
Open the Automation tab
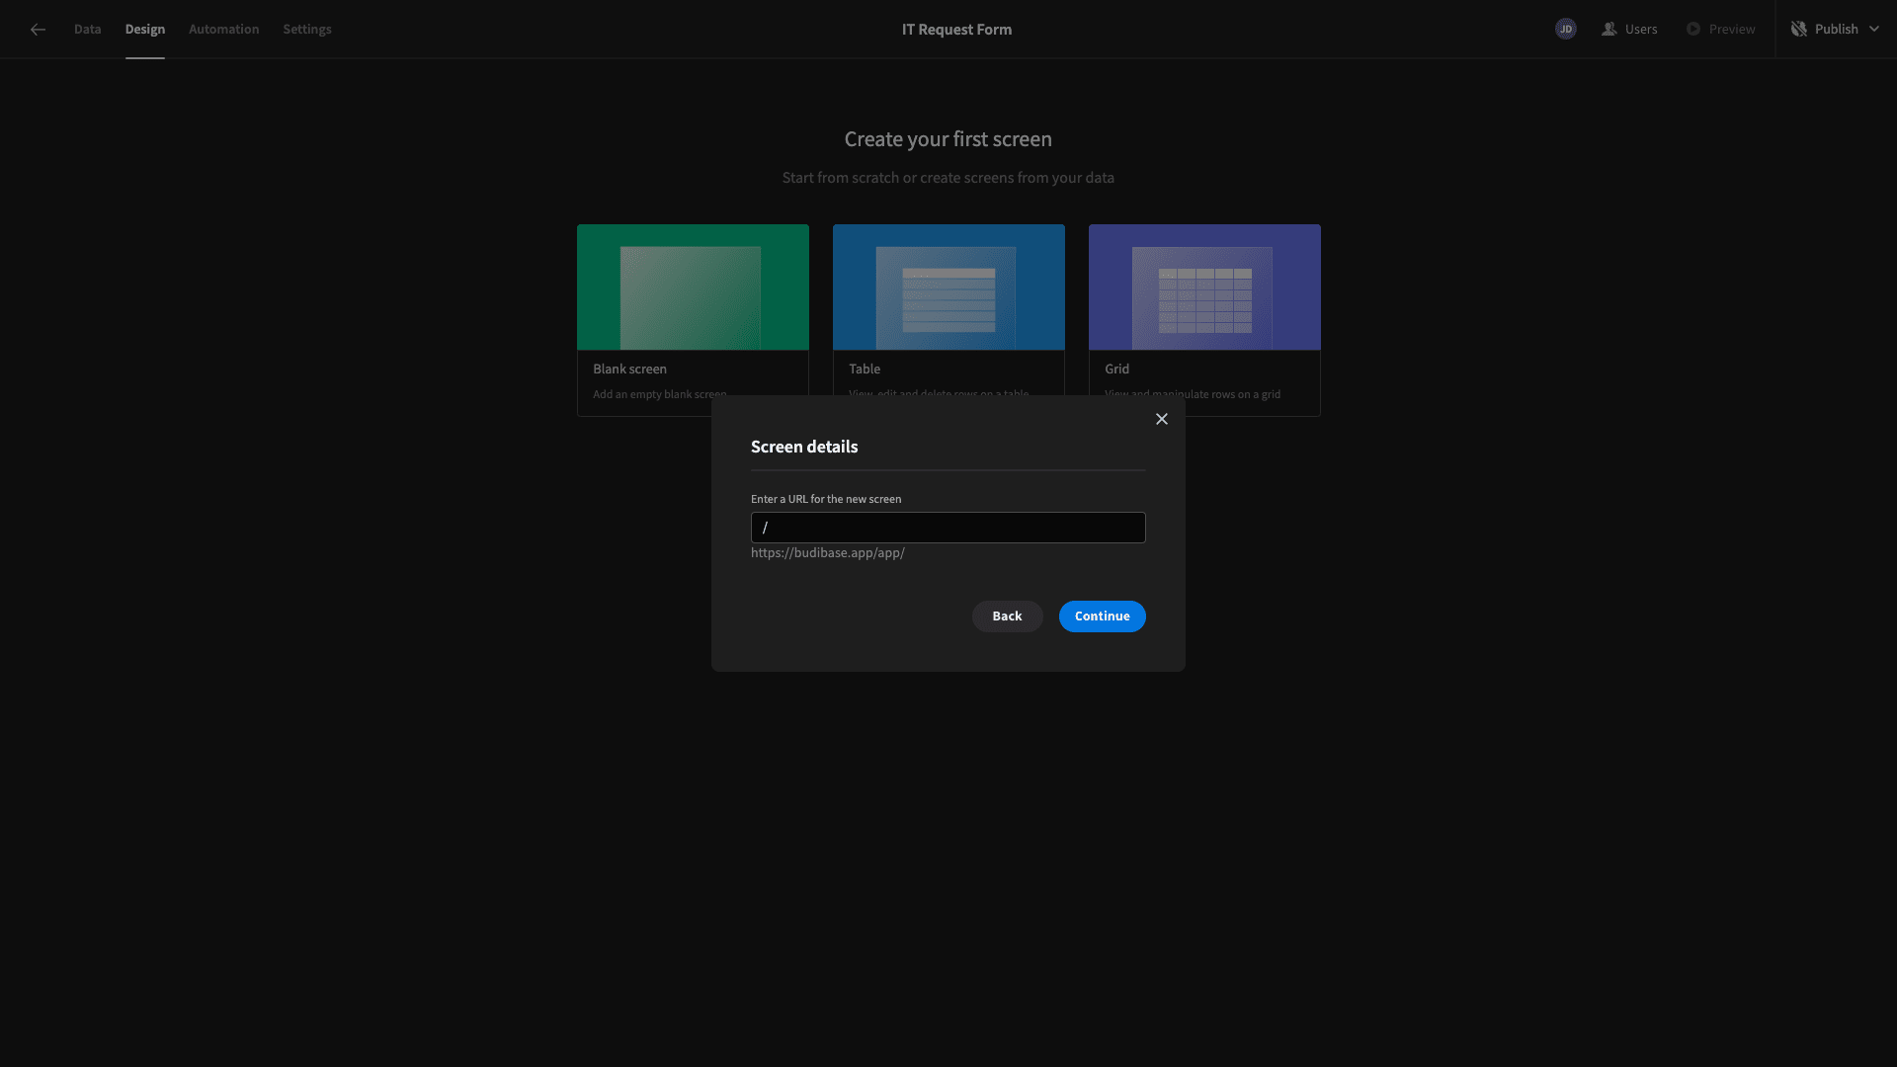(224, 30)
